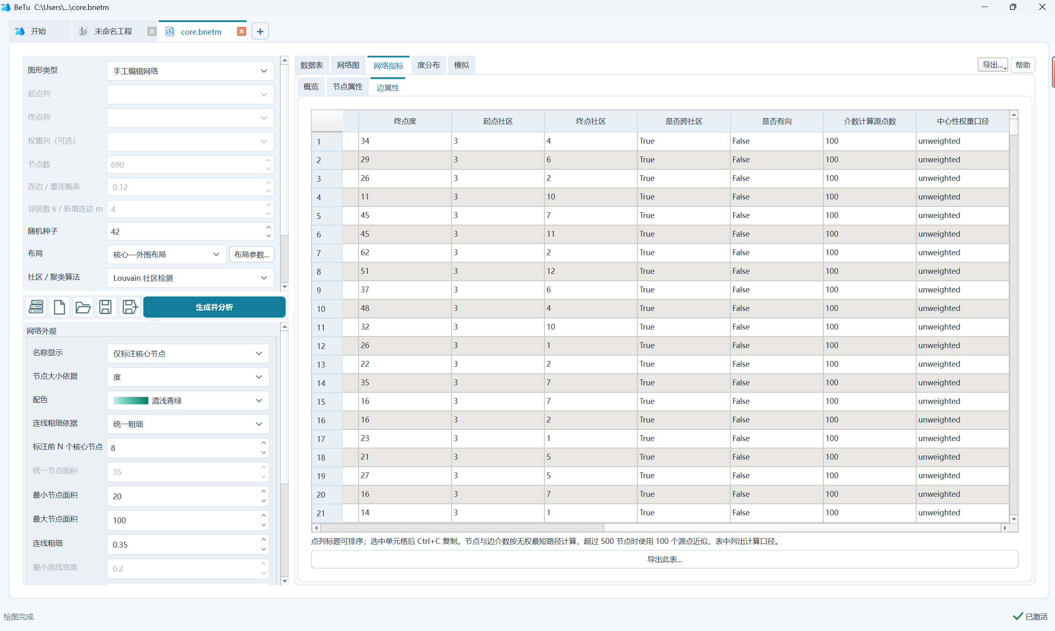
Task: Click the table horizontal scrollbar right arrow
Action: click(x=1005, y=528)
